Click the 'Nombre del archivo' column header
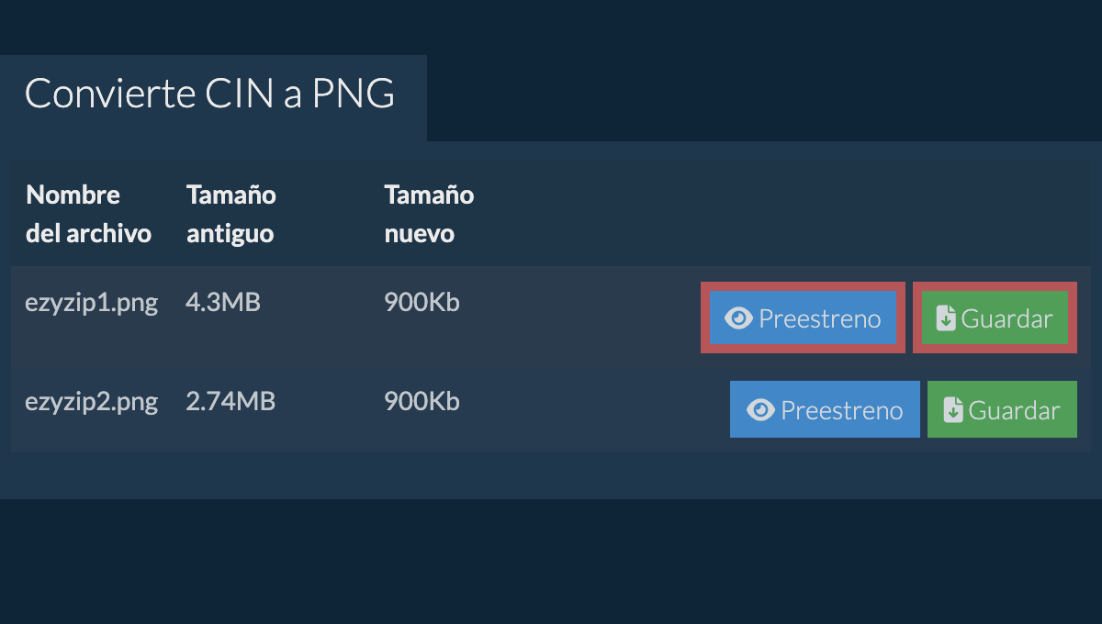The image size is (1102, 624). [x=88, y=214]
